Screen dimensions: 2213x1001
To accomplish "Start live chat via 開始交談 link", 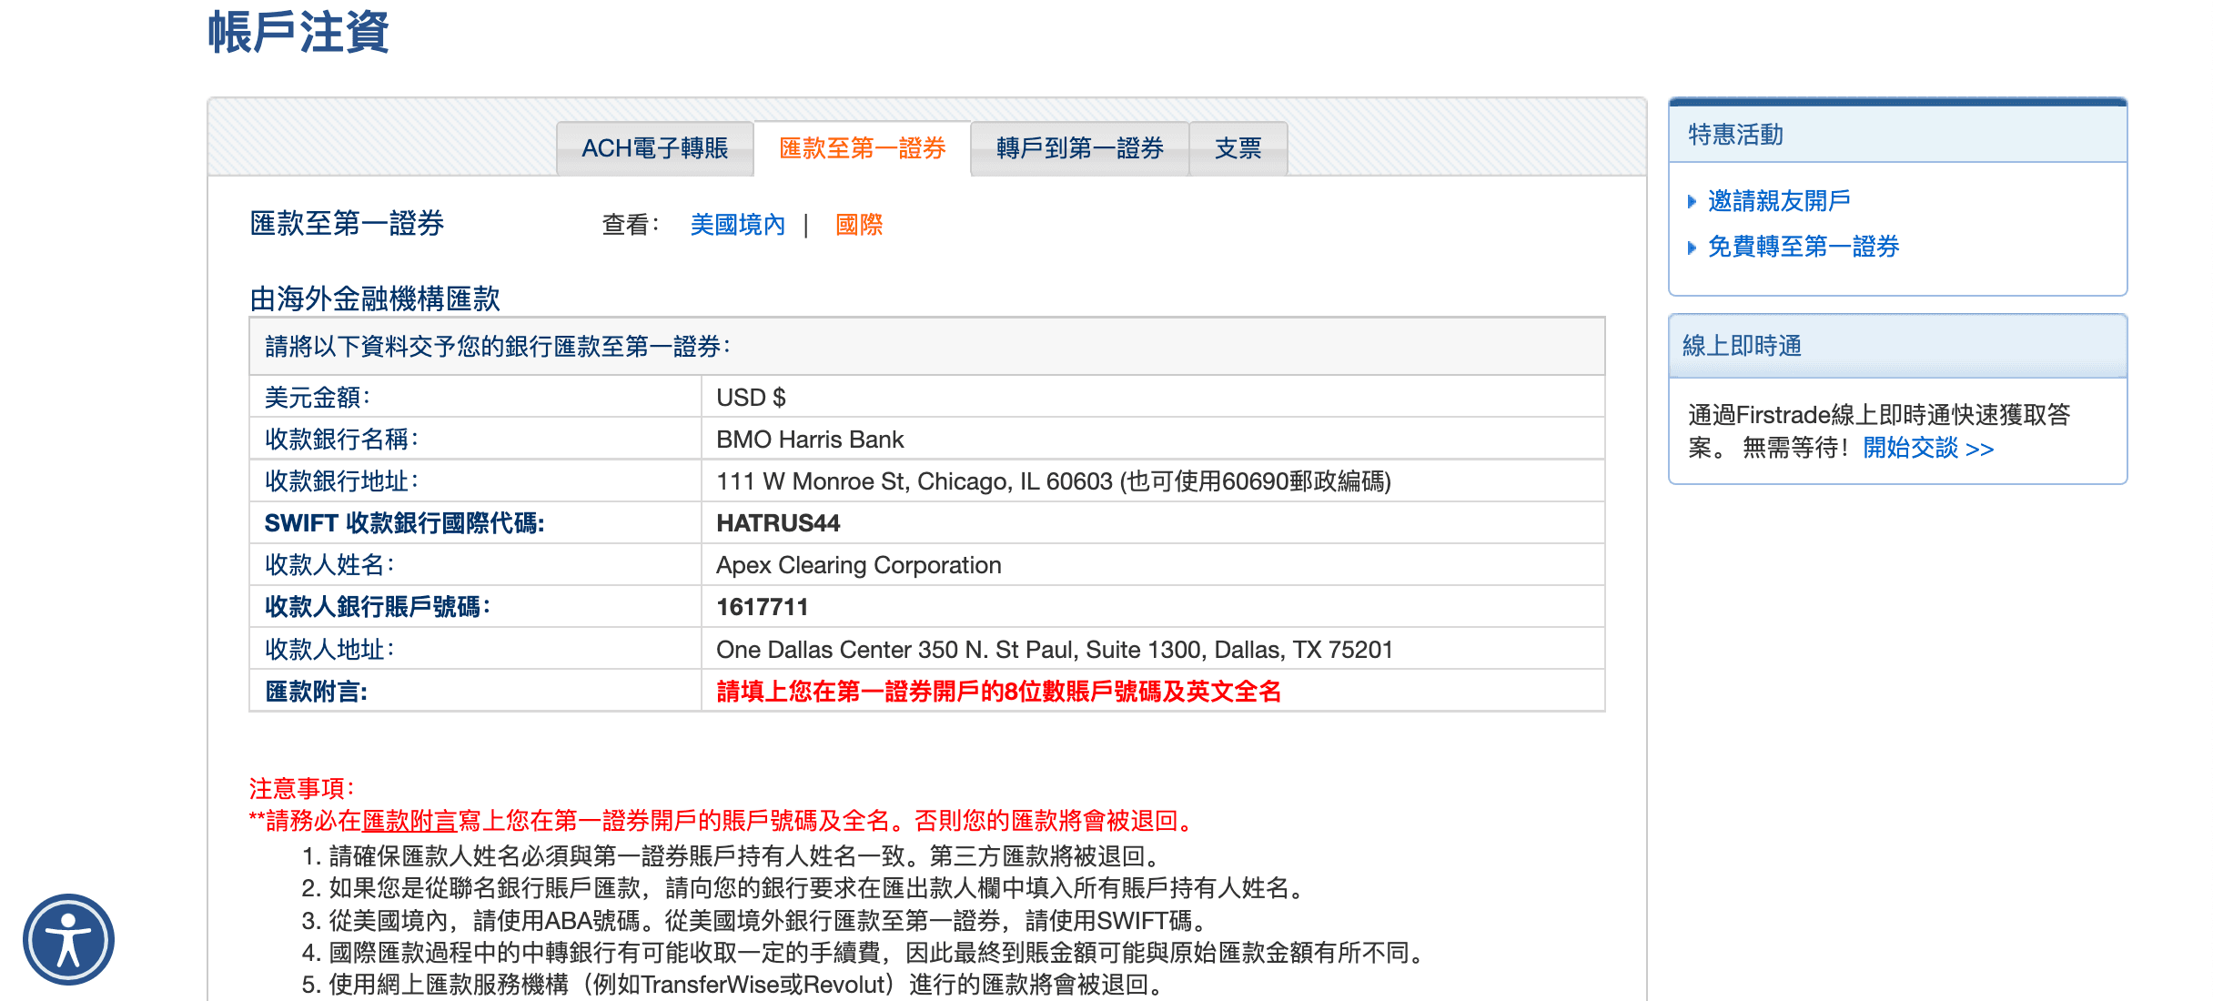I will [1928, 449].
